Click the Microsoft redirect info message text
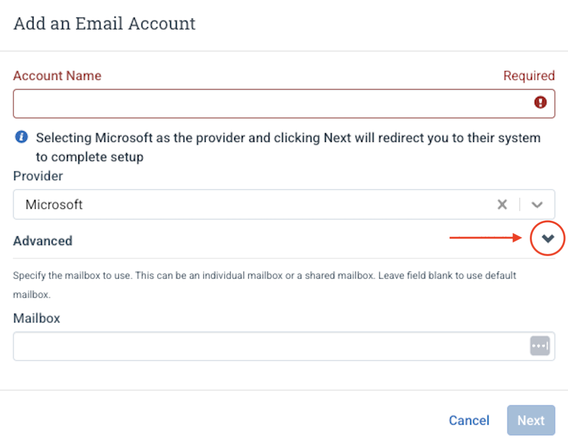This screenshot has height=447, width=568. tap(288, 147)
